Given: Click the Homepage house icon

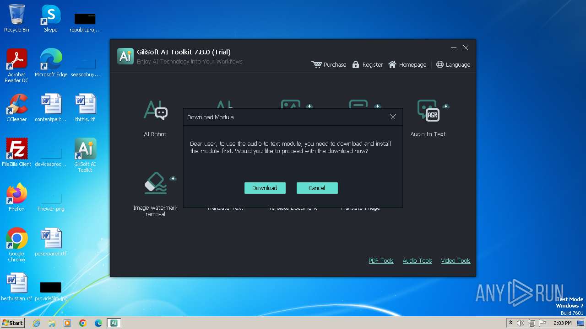Looking at the screenshot, I should coord(392,64).
